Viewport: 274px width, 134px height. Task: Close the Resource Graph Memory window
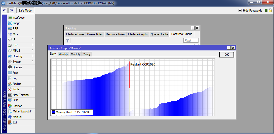233,48
